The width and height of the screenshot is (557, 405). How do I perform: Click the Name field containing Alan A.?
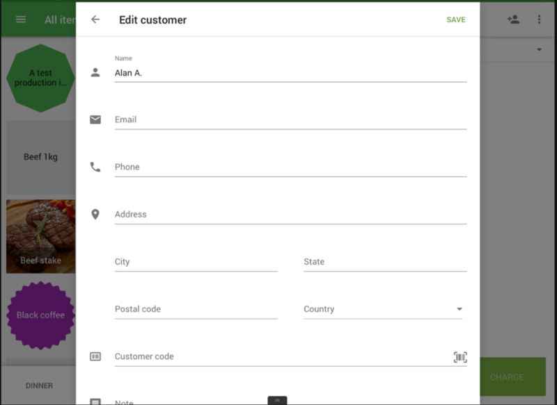[x=290, y=72]
